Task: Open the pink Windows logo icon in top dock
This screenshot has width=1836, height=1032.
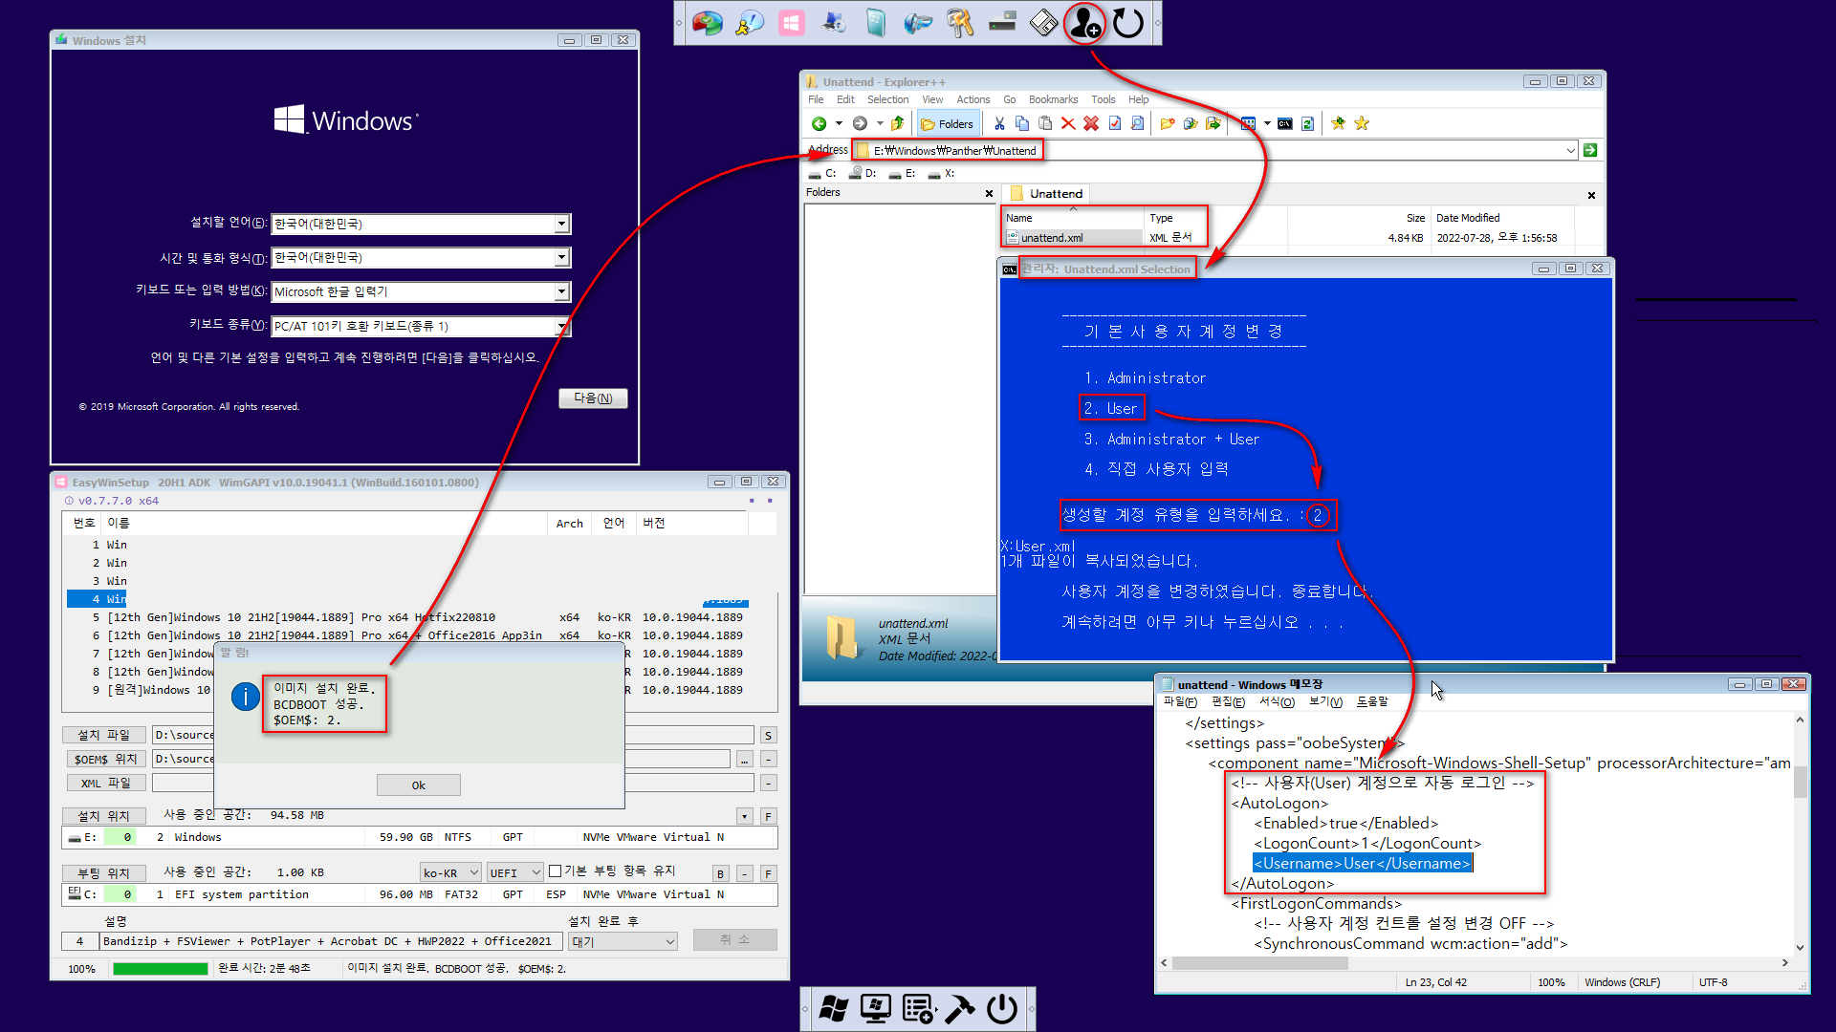Action: click(x=792, y=23)
